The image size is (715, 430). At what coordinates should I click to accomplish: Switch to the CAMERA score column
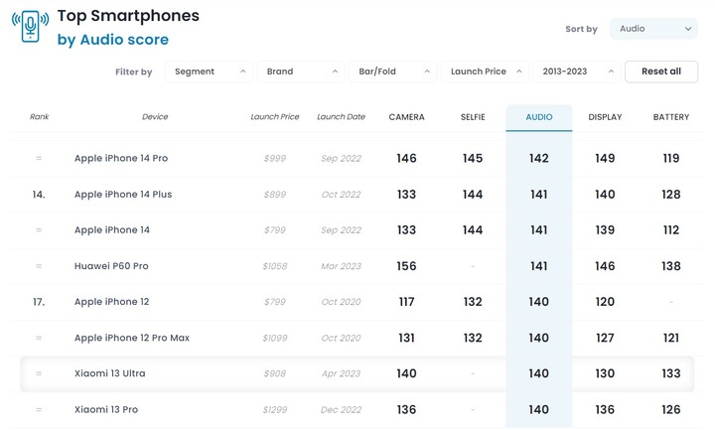pos(406,117)
